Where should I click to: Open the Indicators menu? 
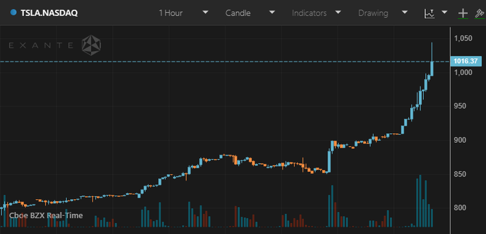[309, 14]
